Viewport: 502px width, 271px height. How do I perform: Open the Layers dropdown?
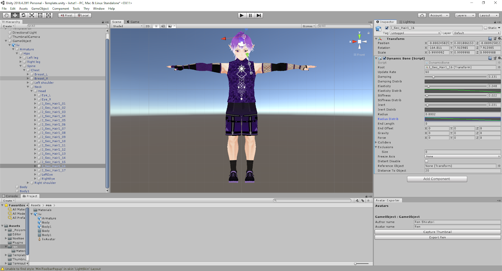point(465,15)
